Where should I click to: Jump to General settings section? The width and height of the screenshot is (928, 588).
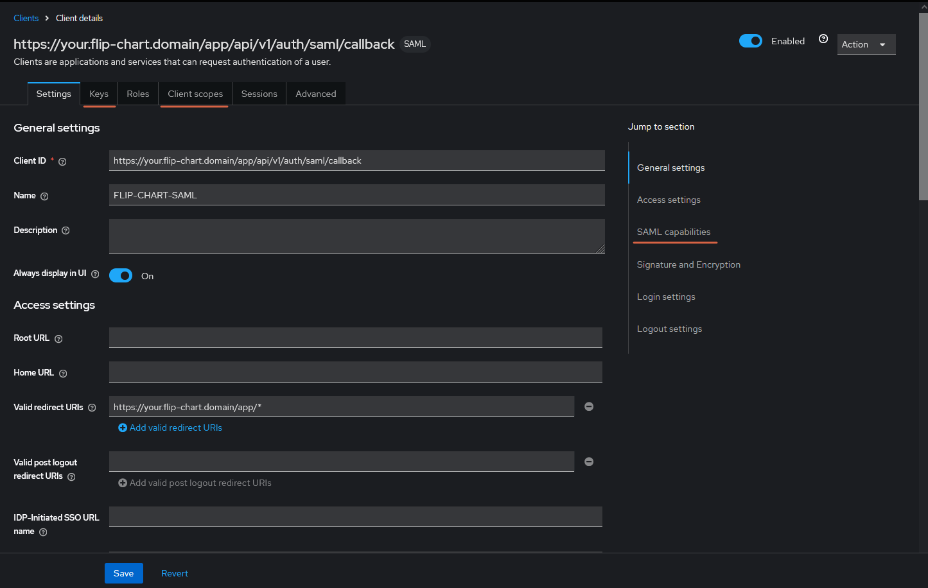point(671,168)
